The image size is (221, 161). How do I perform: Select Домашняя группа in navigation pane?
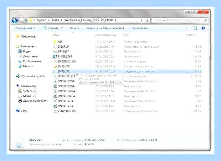(x=32, y=76)
